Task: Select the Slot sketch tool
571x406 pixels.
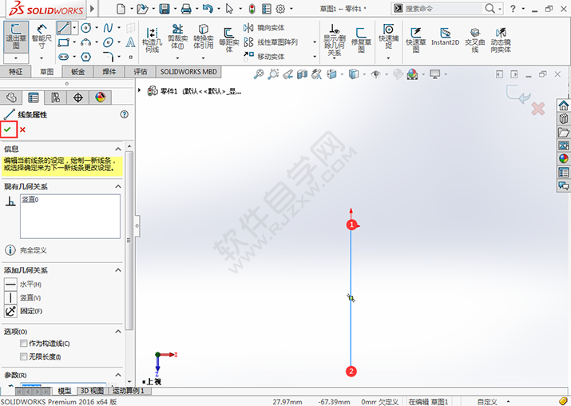Action: 63,57
